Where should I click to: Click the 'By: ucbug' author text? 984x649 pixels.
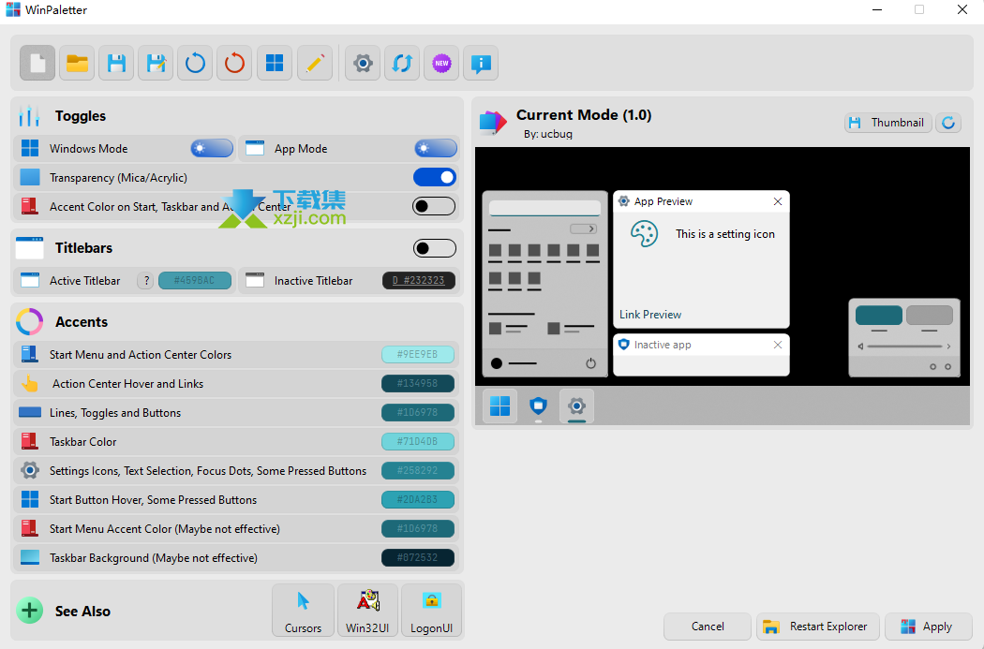pyautogui.click(x=548, y=134)
